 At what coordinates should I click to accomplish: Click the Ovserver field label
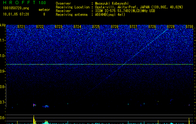[63, 3]
